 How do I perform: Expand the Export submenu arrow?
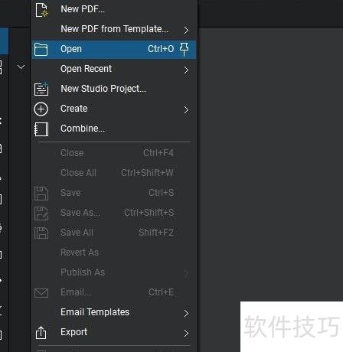tap(186, 333)
